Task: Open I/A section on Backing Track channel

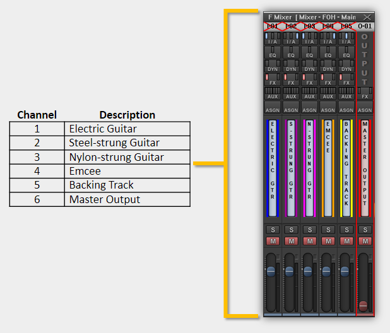Action: 346,42
